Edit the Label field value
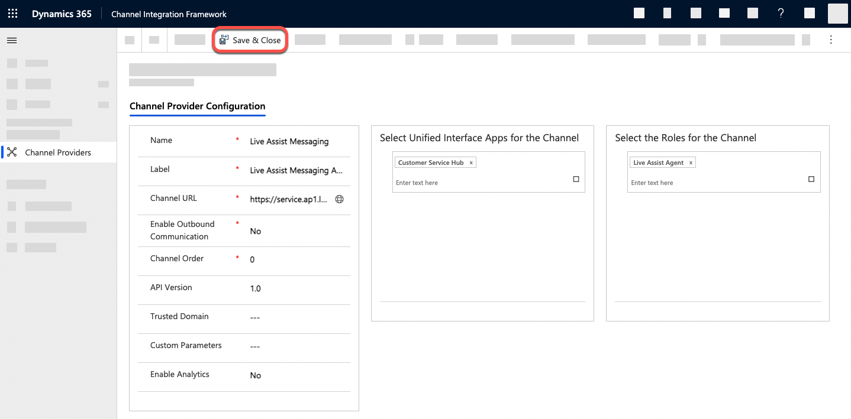The image size is (851, 419). click(296, 170)
